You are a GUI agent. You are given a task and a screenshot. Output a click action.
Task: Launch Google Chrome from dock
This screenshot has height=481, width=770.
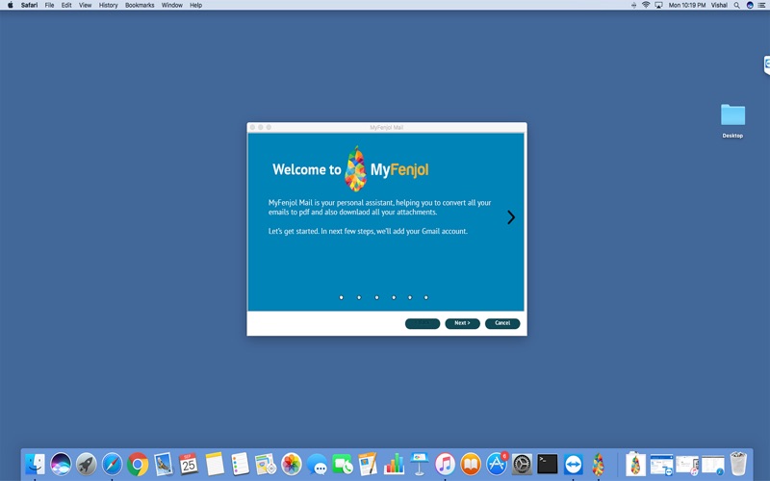click(x=138, y=464)
